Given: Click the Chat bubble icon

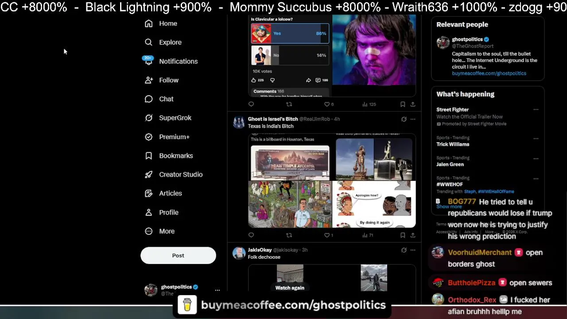Looking at the screenshot, I should coord(149,99).
